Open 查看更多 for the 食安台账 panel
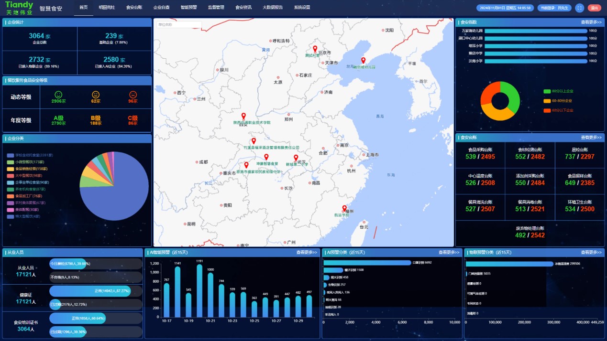Screen dimensions: 607x341 point(591,137)
